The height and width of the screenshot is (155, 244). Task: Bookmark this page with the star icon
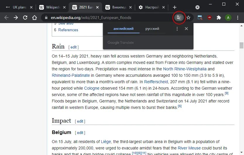(x=188, y=18)
